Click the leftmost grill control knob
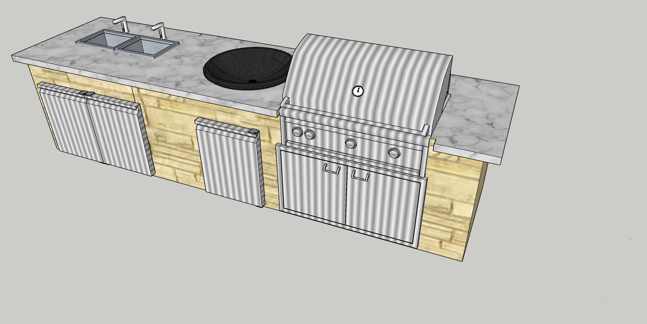The image size is (647, 324). coord(298,132)
